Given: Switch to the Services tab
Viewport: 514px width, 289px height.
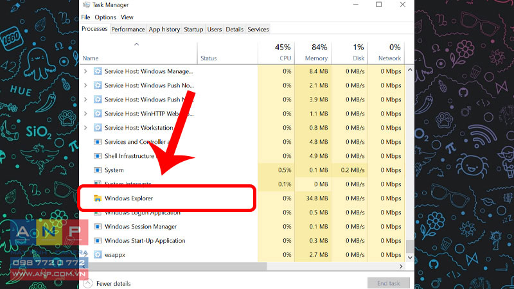Looking at the screenshot, I should 258,29.
